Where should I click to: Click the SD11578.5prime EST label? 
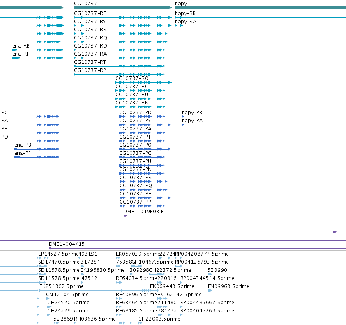(x=59, y=278)
